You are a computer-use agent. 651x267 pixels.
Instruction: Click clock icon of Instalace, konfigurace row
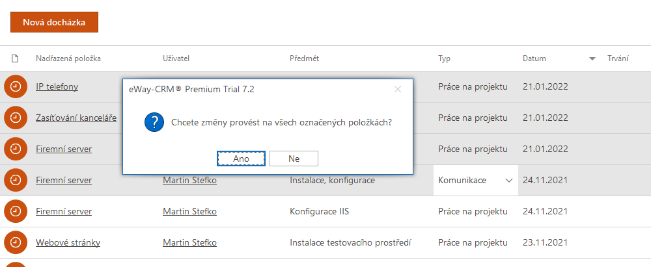tap(16, 181)
